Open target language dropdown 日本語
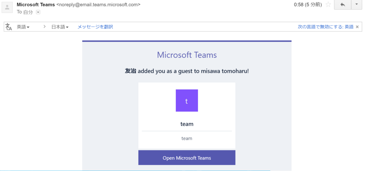 (60, 27)
